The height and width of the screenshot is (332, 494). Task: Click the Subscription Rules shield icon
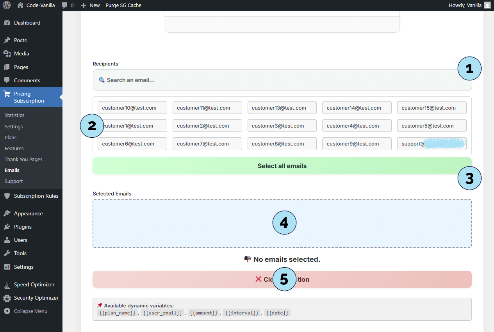(x=7, y=196)
